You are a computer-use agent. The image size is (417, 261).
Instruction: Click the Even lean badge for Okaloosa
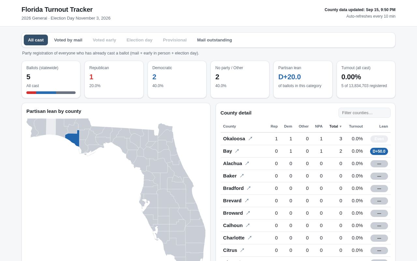[x=379, y=139]
